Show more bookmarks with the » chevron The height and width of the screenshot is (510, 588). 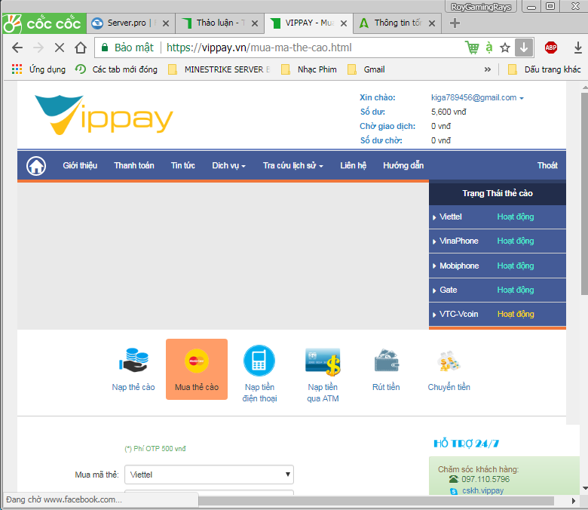tap(488, 69)
